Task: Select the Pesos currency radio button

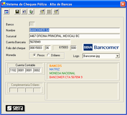Action: coord(34,55)
